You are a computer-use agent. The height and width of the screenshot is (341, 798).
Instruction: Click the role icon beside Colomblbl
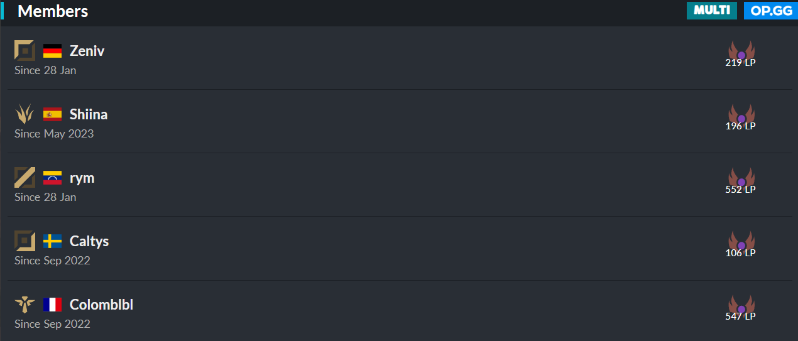[x=25, y=305]
